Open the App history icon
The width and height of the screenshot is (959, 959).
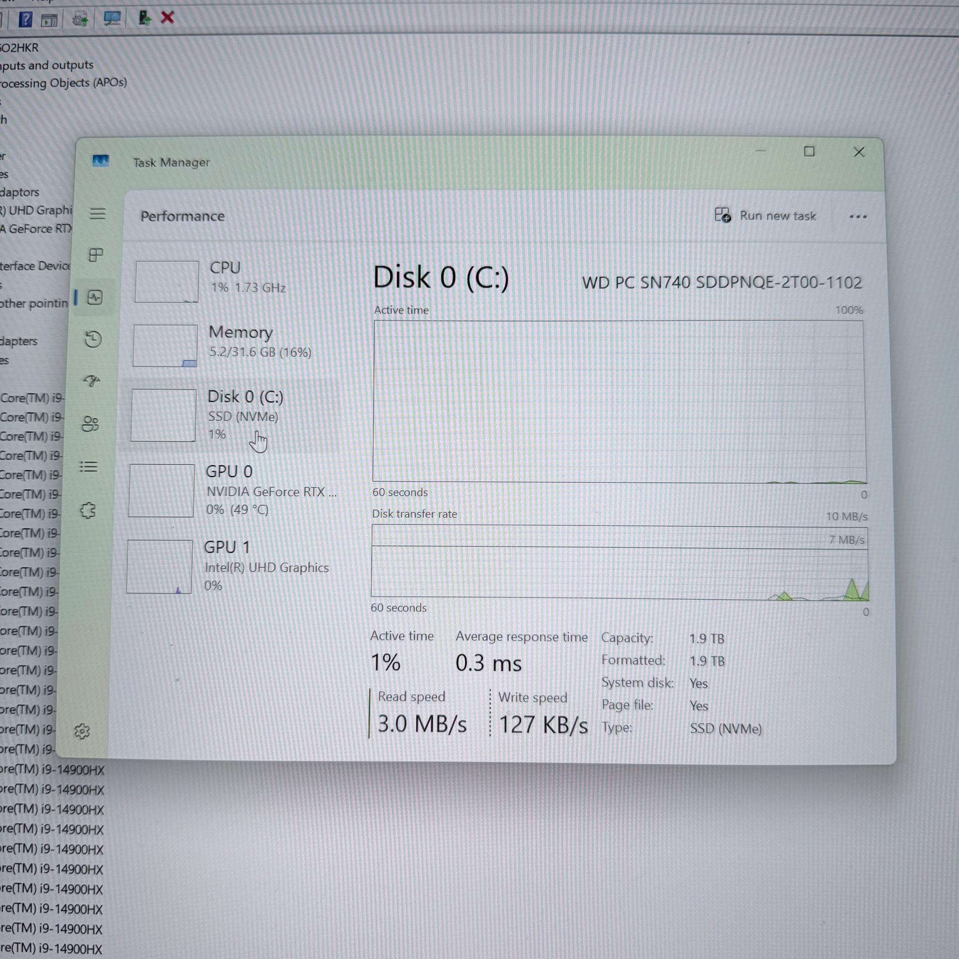93,339
